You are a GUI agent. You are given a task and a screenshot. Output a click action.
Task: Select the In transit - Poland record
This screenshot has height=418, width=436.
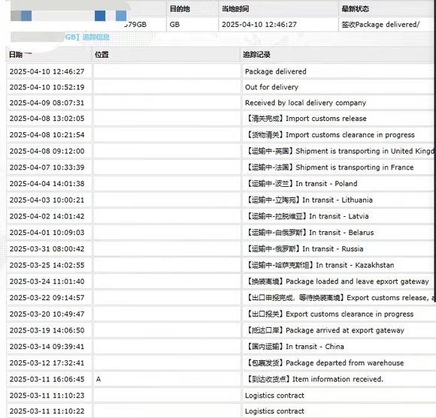(x=301, y=183)
